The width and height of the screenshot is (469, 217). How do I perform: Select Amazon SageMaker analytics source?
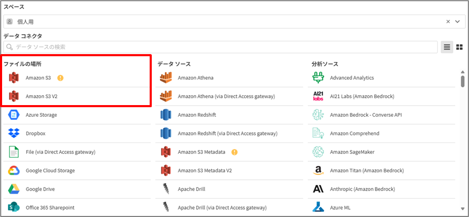351,152
